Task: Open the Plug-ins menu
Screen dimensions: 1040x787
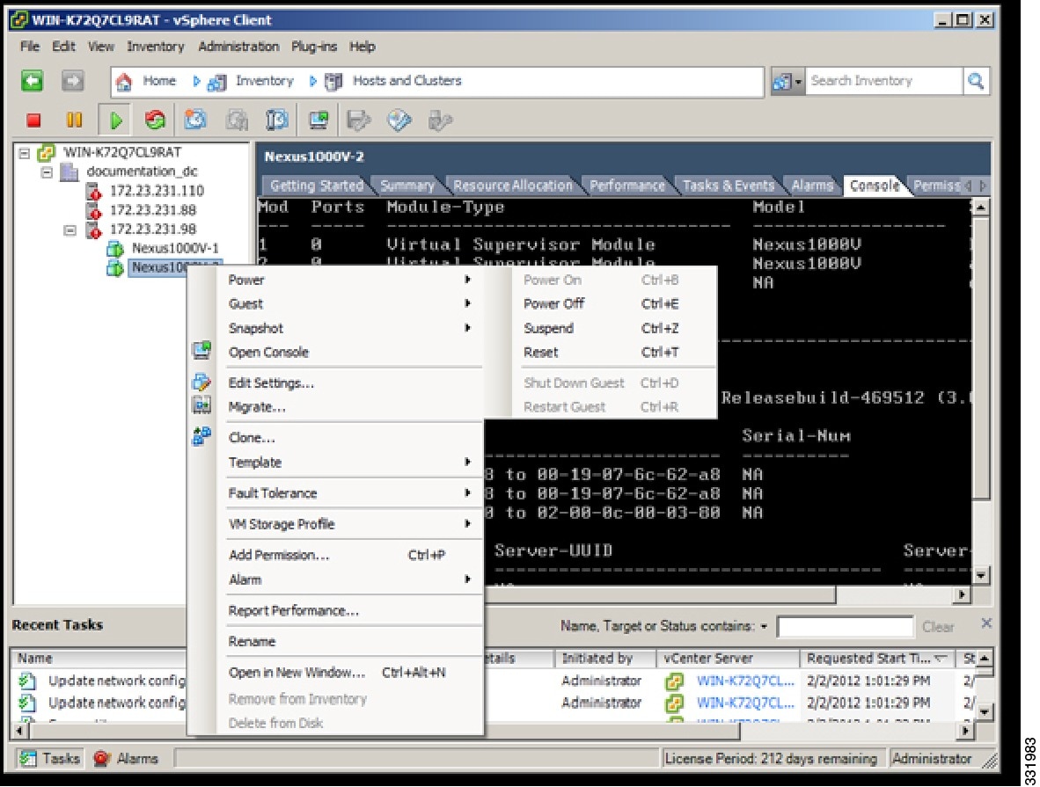Action: [314, 47]
